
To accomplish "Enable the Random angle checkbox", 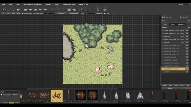I will coord(23,14).
